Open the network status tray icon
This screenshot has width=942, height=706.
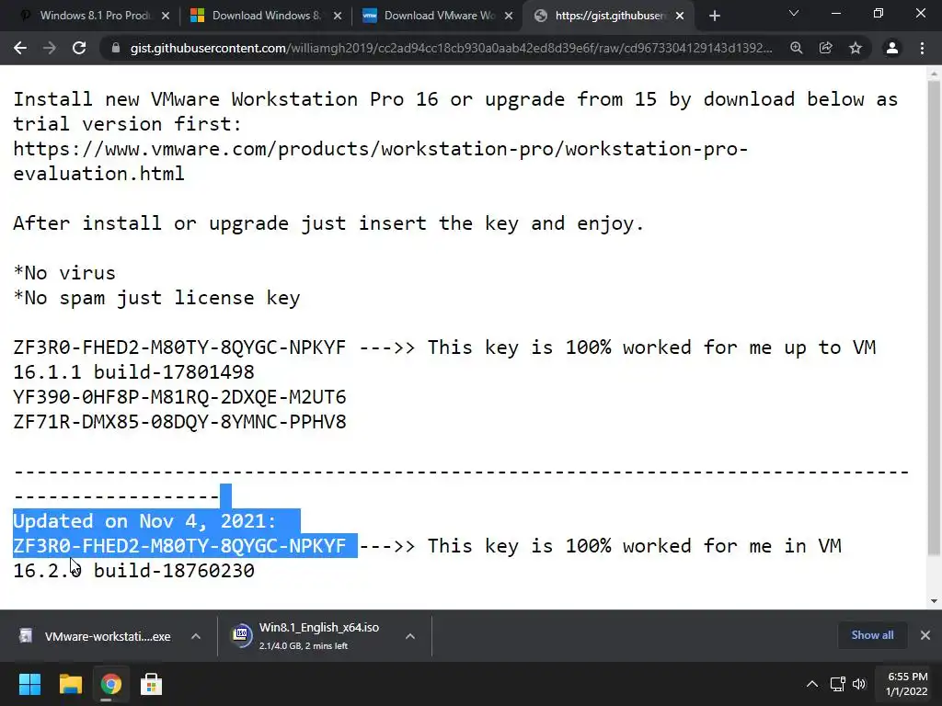(837, 684)
